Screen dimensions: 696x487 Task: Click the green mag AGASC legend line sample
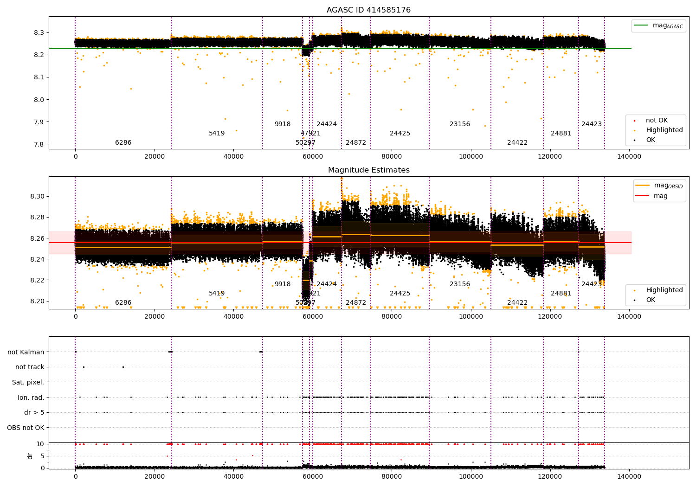tap(641, 26)
